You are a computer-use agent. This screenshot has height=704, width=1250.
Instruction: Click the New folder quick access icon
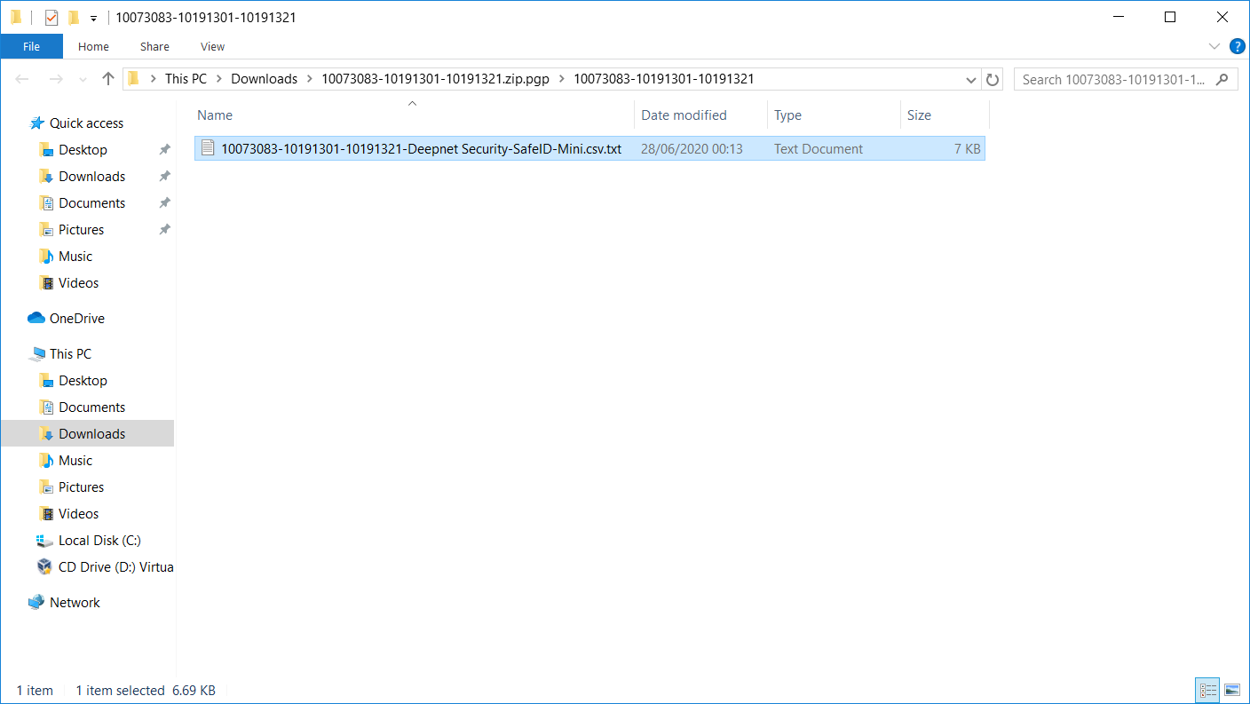74,18
